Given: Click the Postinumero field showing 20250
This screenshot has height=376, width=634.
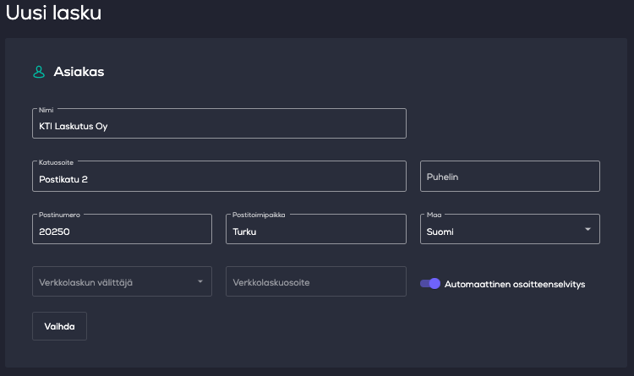Looking at the screenshot, I should point(122,229).
